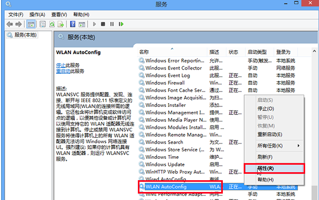The height and width of the screenshot is (200, 319).
Task: Click the Forward arrow toolbar icon
Action: [19, 24]
